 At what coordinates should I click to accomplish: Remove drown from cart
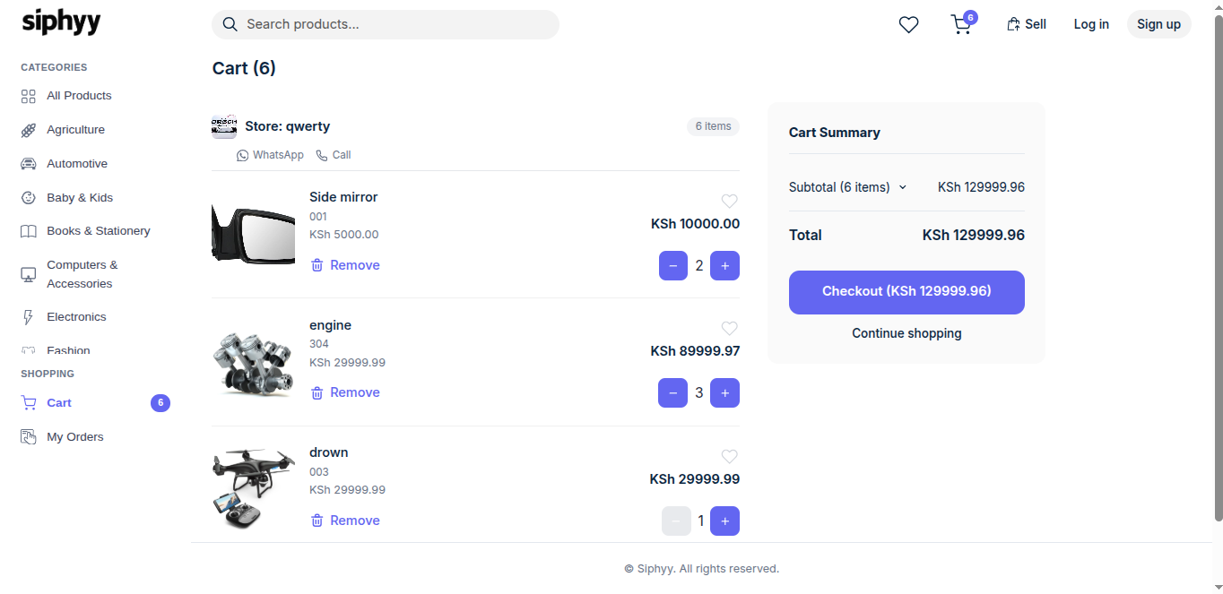click(x=345, y=521)
